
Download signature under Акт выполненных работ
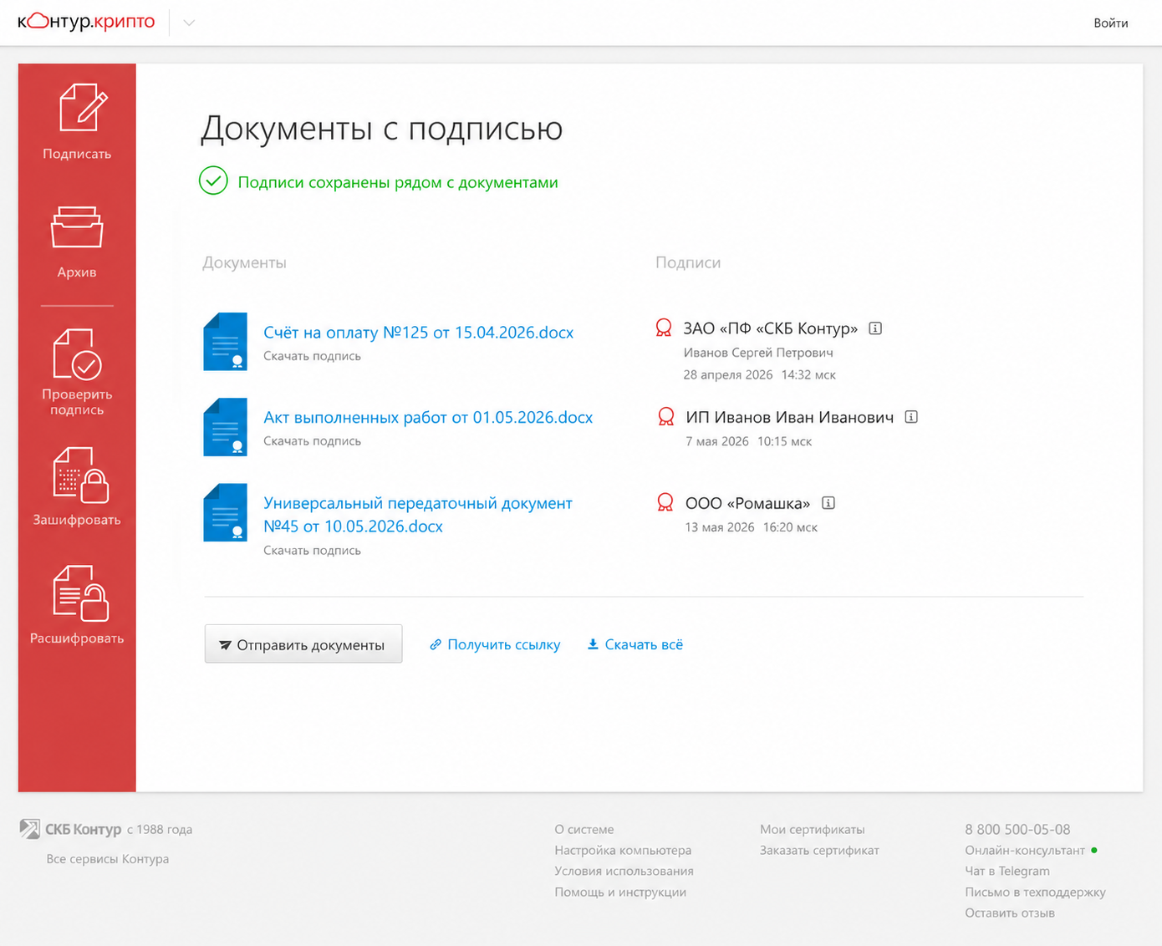click(312, 440)
